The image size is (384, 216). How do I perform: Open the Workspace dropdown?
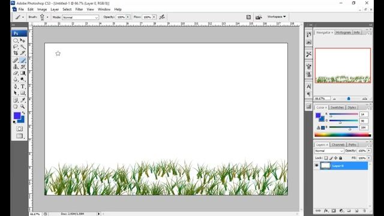pyautogui.click(x=277, y=17)
